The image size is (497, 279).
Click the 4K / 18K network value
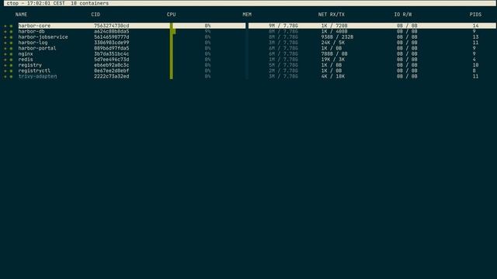coord(333,77)
